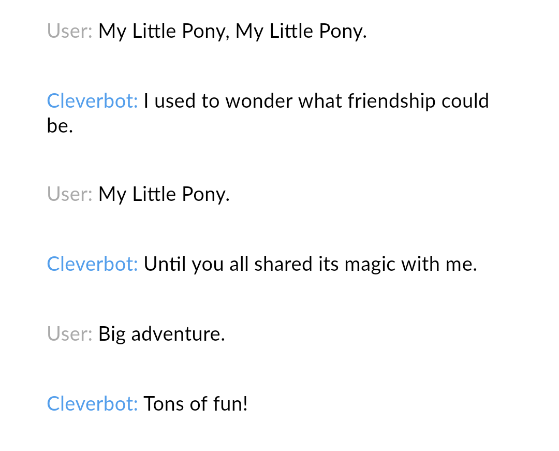Click User label beside "Big adventure."
Viewport: 559px width, 451px height.
point(70,333)
